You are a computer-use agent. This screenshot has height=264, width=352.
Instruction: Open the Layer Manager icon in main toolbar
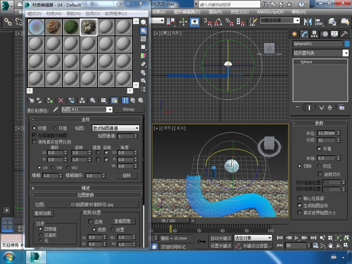coord(332,22)
